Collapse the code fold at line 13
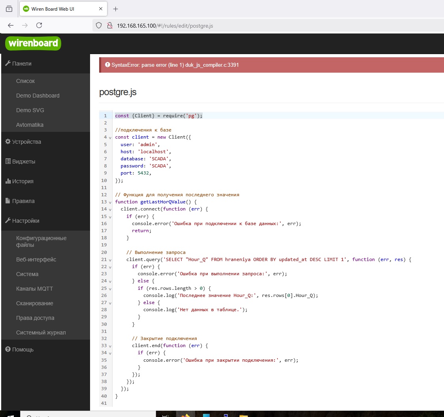The width and height of the screenshot is (444, 417). pos(110,203)
